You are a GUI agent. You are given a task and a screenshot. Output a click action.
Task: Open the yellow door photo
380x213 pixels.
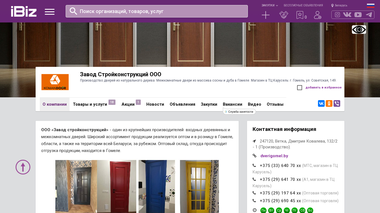click(199, 186)
